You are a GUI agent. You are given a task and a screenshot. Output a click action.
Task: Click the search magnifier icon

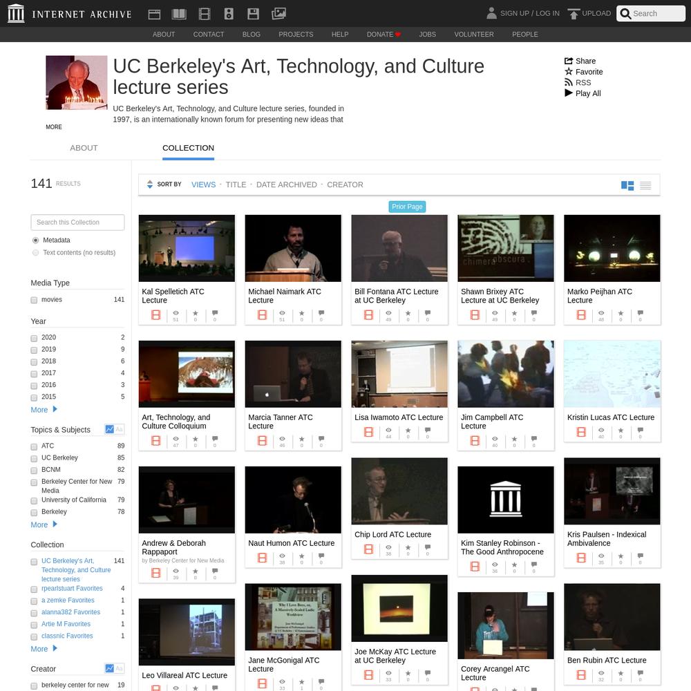(625, 14)
